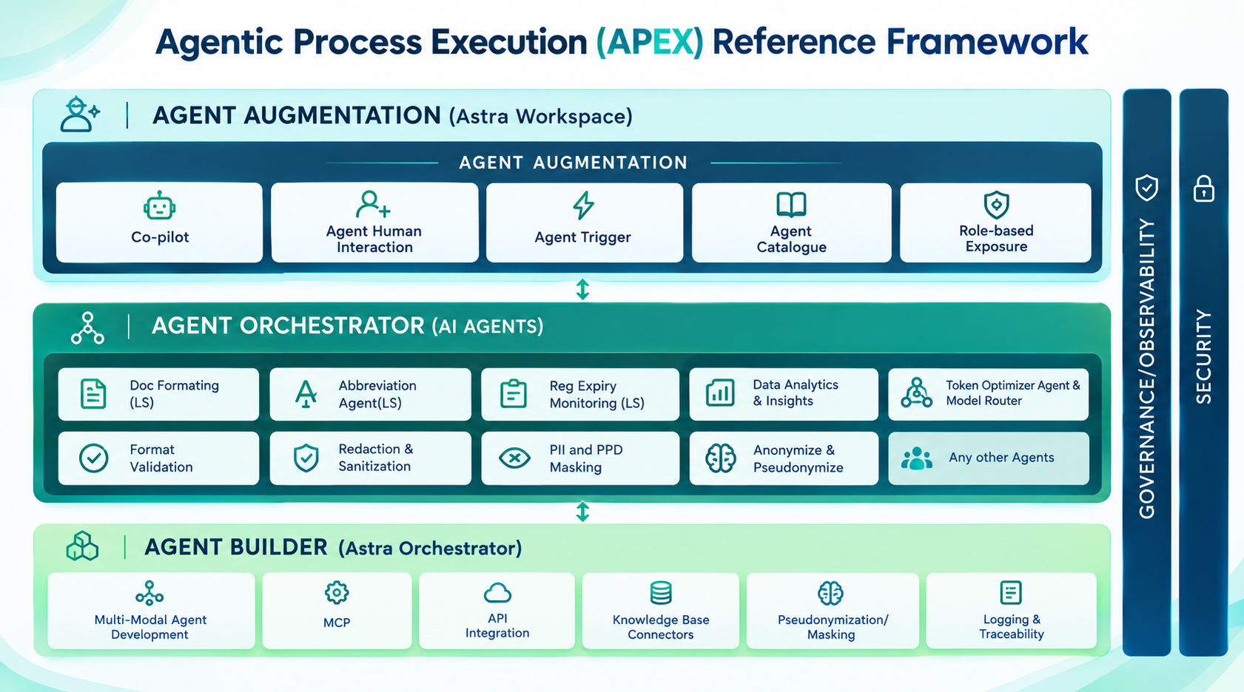Screen dimensions: 1244x692
Task: Open the Data Analytics bar chart icon
Action: [x=720, y=393]
